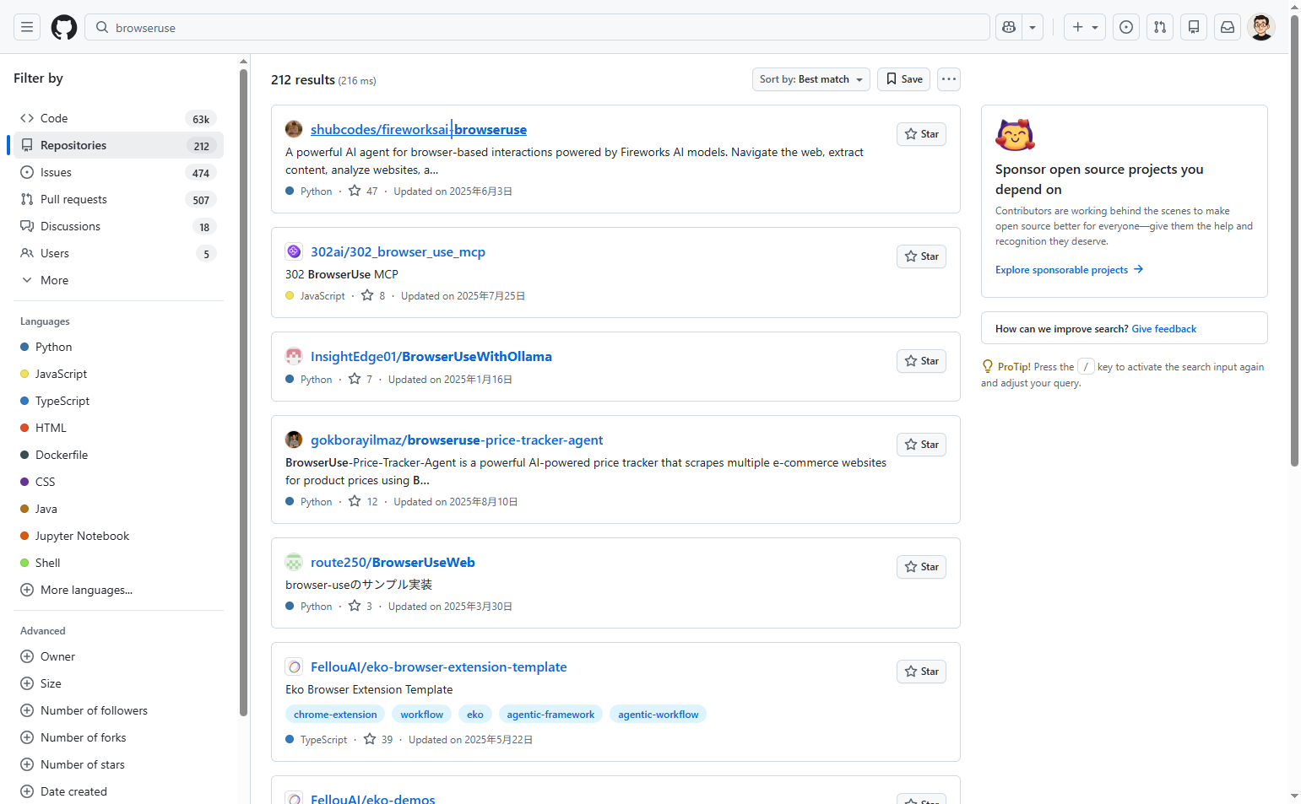
Task: Add the Owner advanced filter
Action: tap(118, 656)
